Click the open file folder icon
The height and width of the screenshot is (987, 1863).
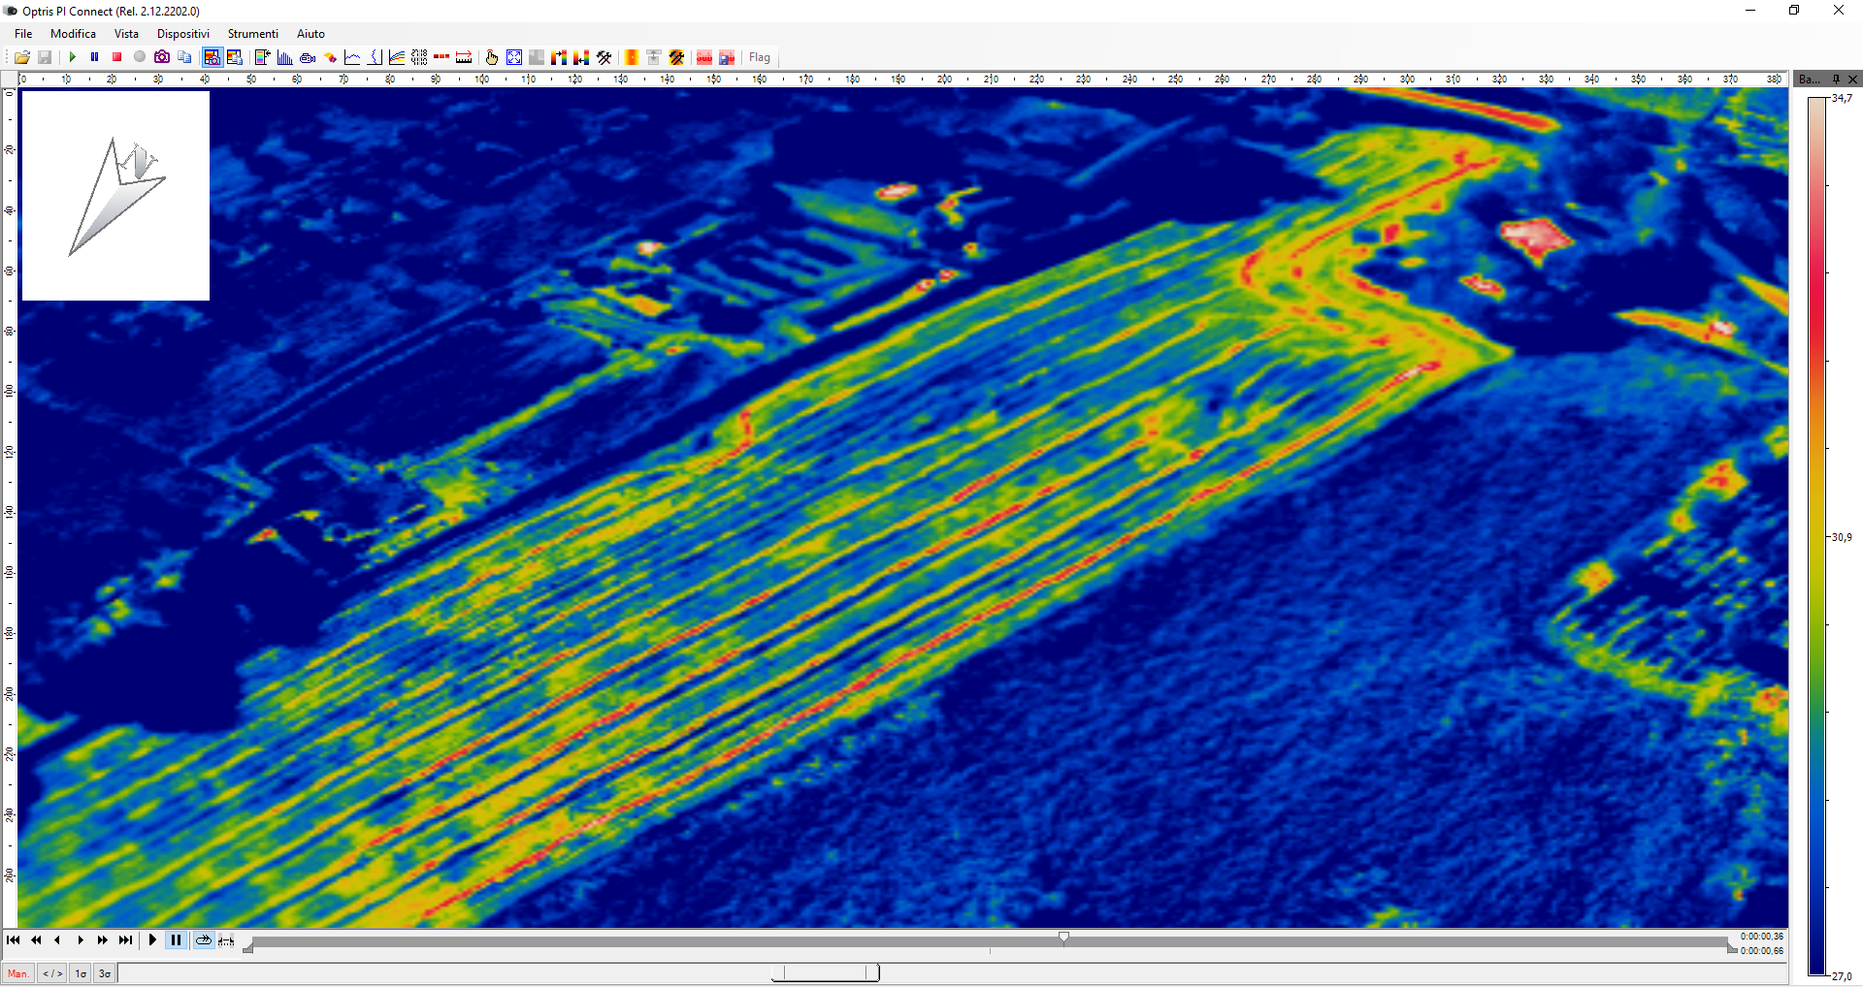(21, 58)
